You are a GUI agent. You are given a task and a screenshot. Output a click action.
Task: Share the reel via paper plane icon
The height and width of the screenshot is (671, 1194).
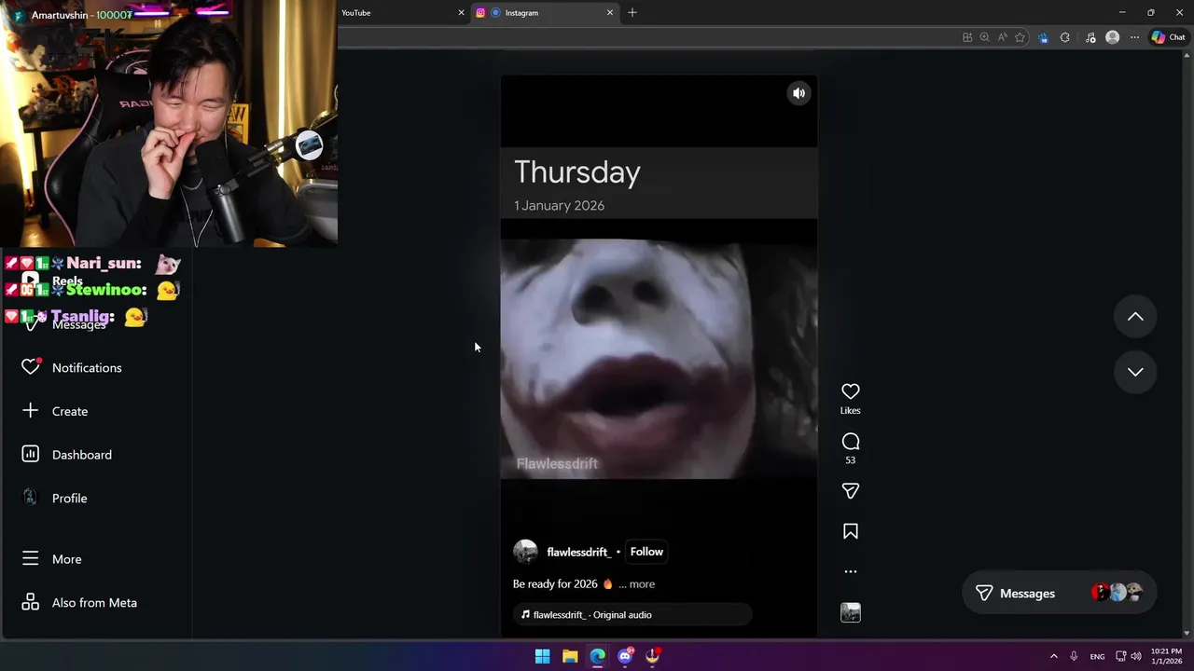pyautogui.click(x=851, y=491)
